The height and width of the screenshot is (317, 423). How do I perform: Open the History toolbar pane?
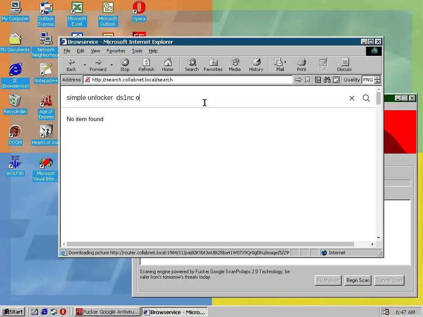pyautogui.click(x=256, y=65)
